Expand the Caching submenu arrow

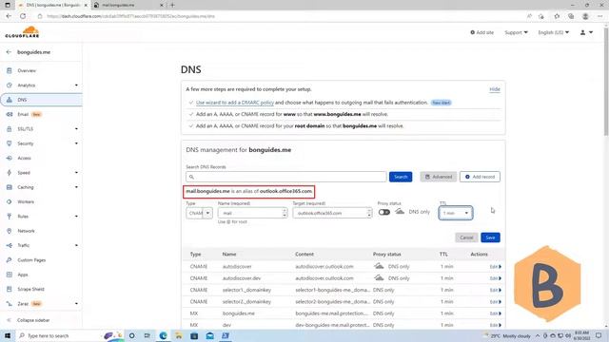click(76, 187)
